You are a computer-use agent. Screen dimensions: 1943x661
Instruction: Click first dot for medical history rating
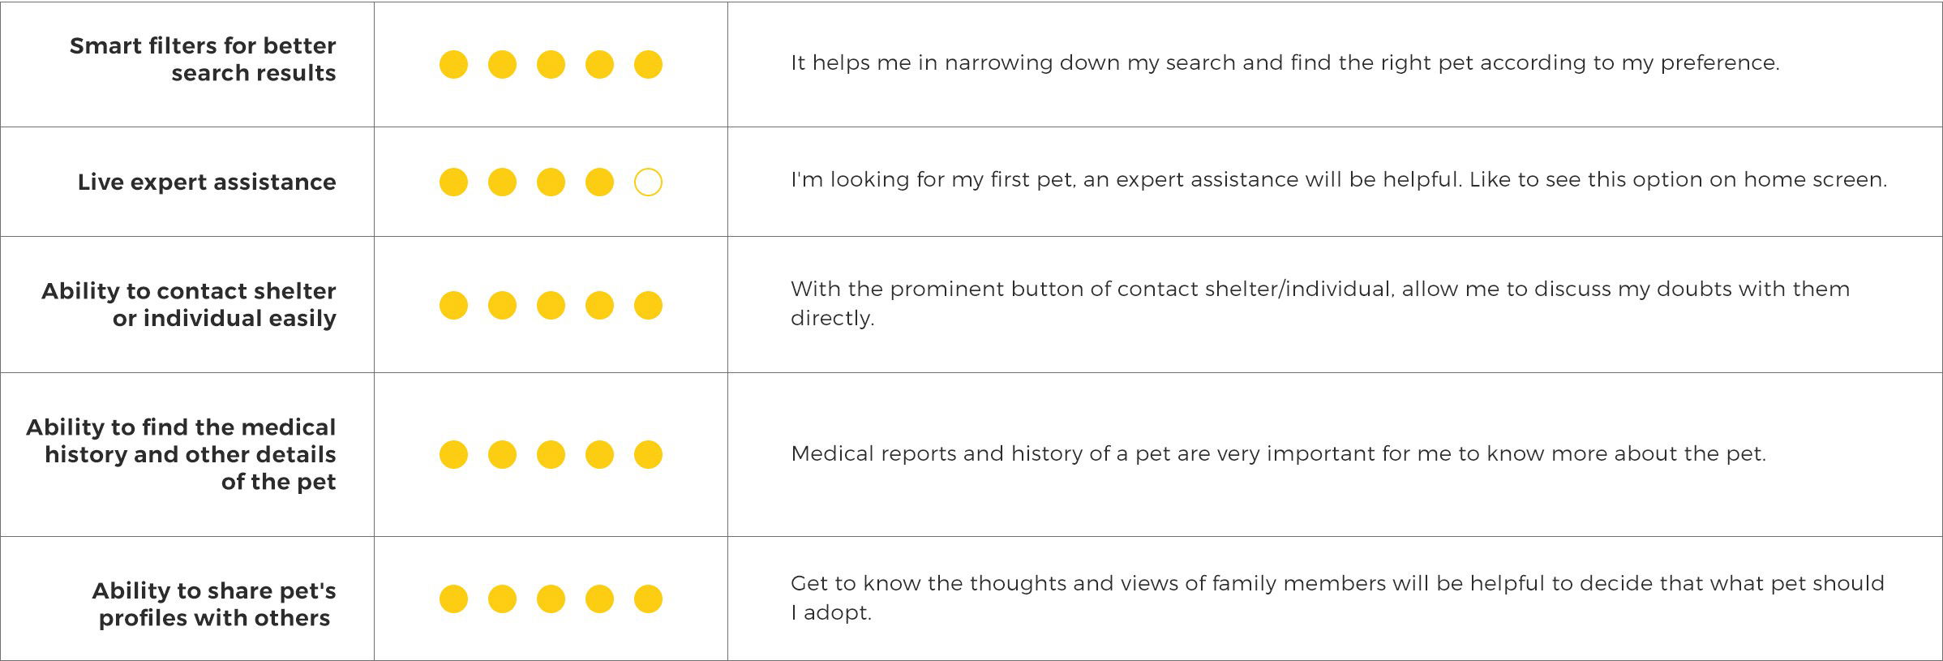(x=453, y=454)
